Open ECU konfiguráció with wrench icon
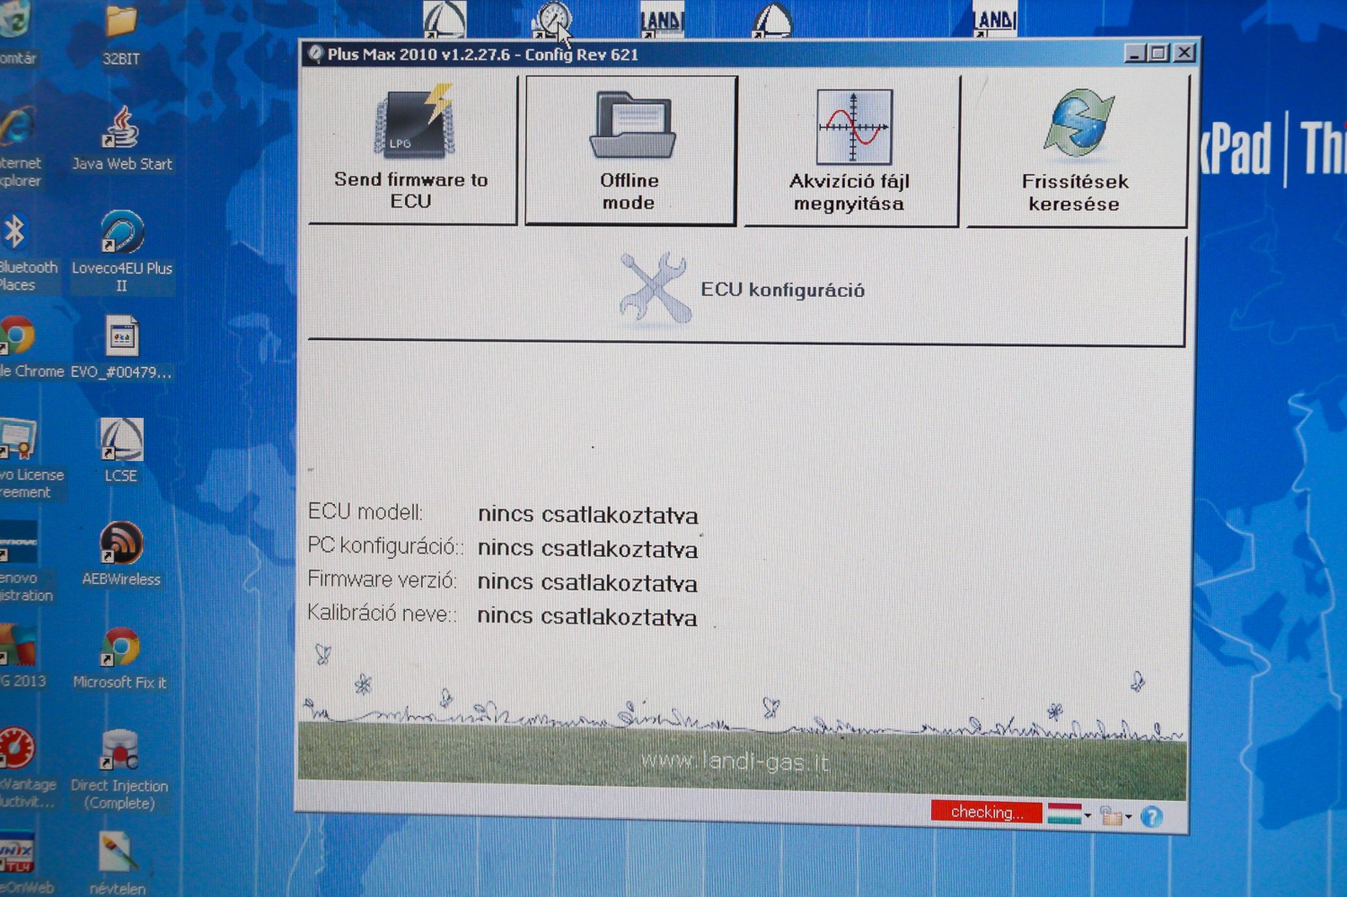Viewport: 1347px width, 897px height. pyautogui.click(x=746, y=289)
